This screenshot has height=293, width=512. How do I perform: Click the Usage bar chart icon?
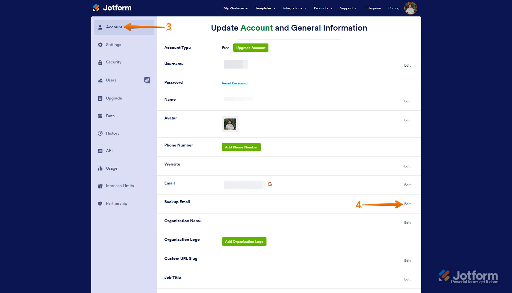(x=100, y=168)
